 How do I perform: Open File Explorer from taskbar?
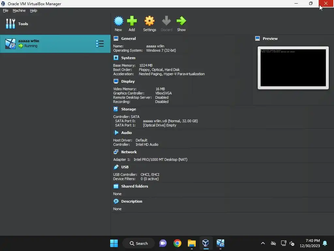pyautogui.click(x=191, y=243)
